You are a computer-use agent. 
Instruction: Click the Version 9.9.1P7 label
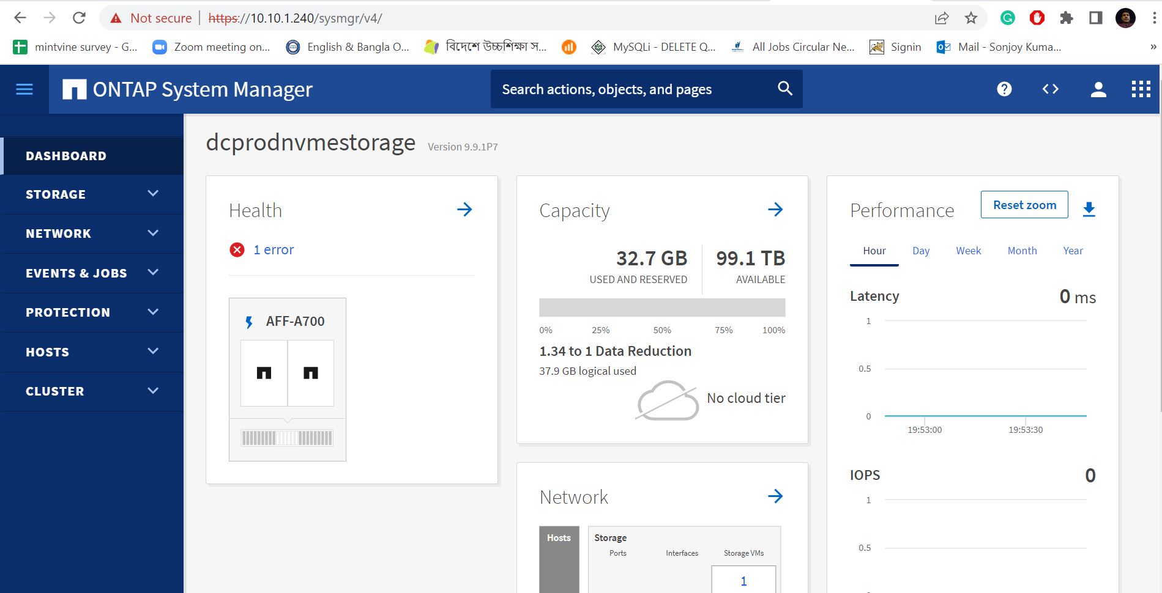coord(463,147)
